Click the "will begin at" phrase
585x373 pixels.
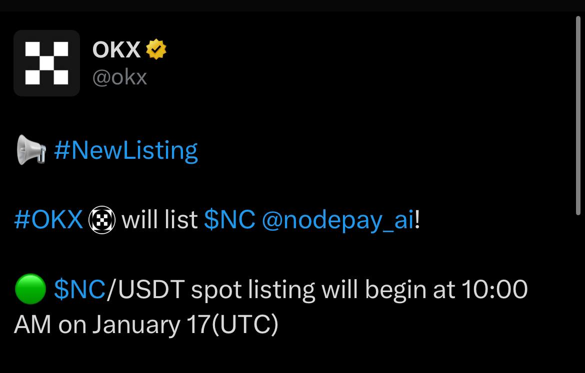tap(388, 290)
